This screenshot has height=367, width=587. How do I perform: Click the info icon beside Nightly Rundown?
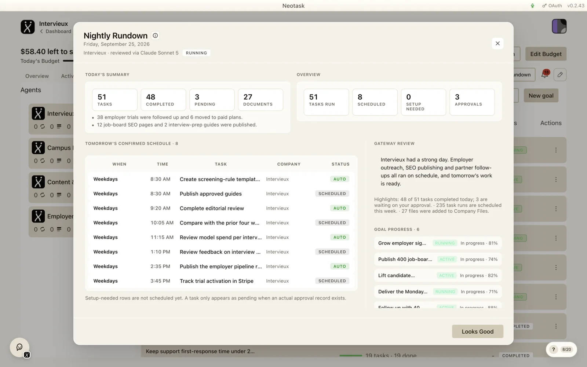[x=155, y=36]
